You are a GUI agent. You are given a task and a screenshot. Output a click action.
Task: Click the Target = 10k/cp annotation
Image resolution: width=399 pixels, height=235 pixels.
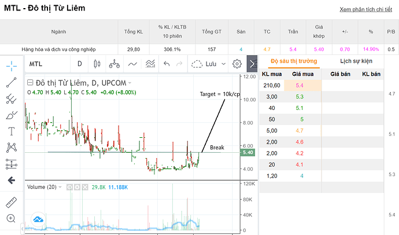coord(220,94)
